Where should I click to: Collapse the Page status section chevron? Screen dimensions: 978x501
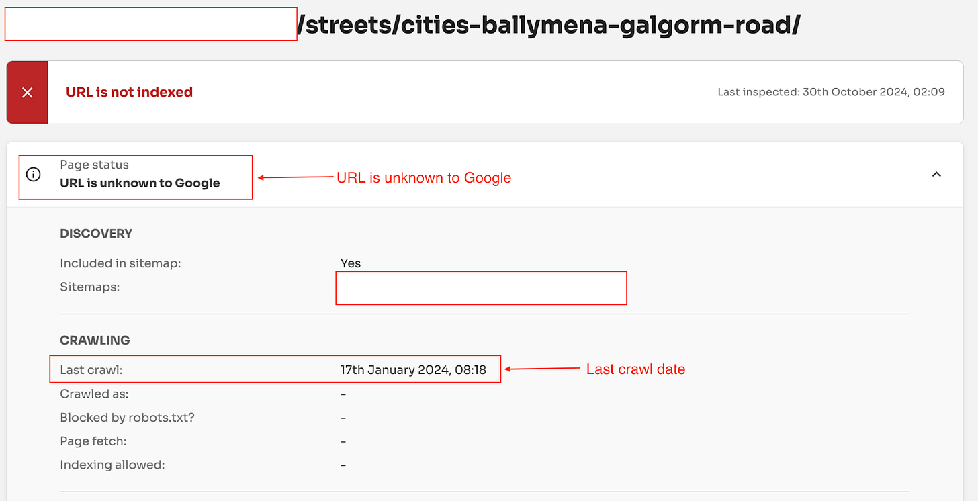pos(936,175)
